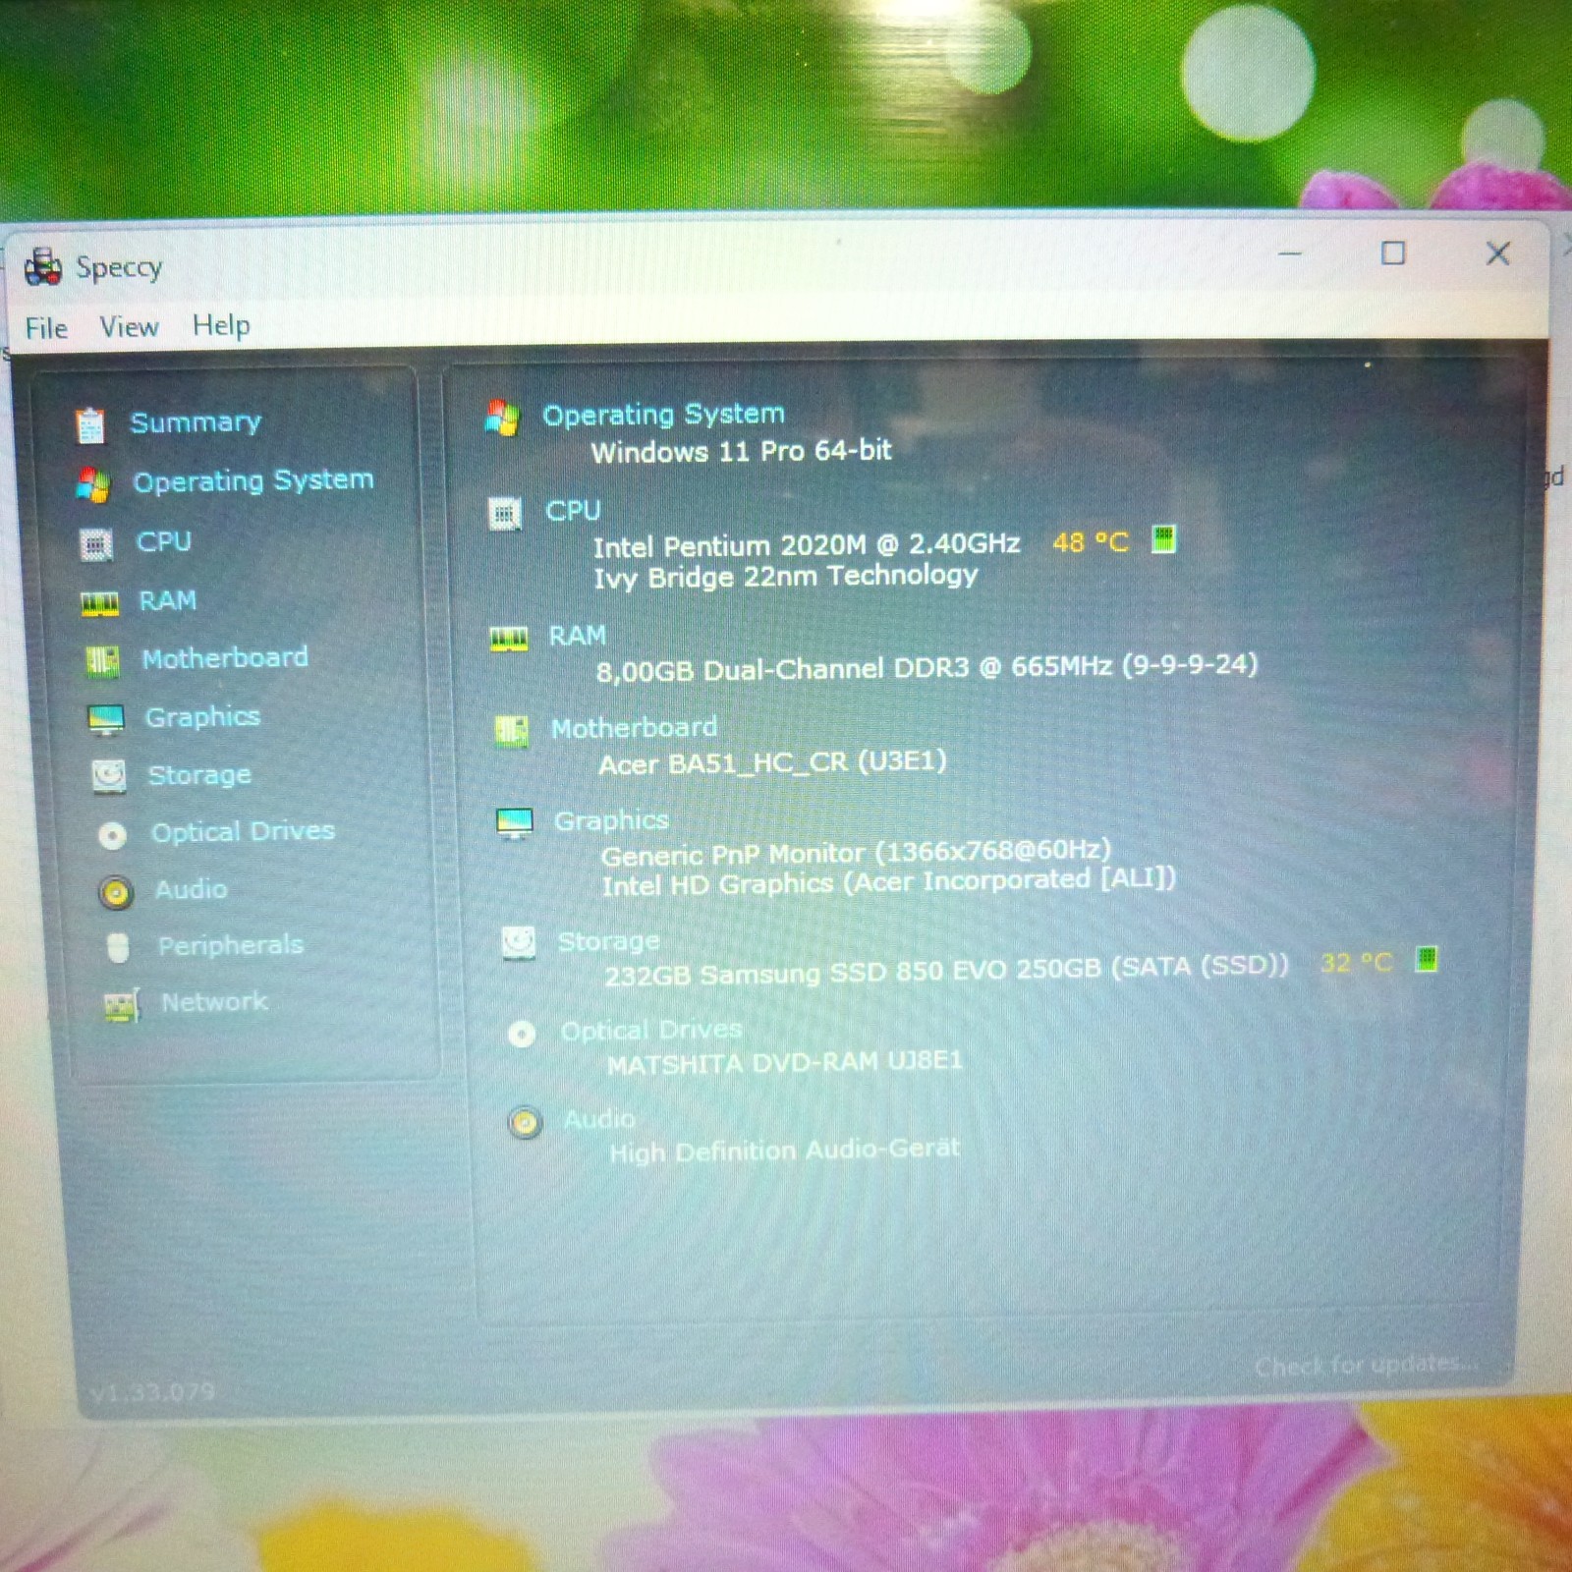Click the Operating System Windows flag sidebar icon
The image size is (1572, 1572).
[93, 484]
